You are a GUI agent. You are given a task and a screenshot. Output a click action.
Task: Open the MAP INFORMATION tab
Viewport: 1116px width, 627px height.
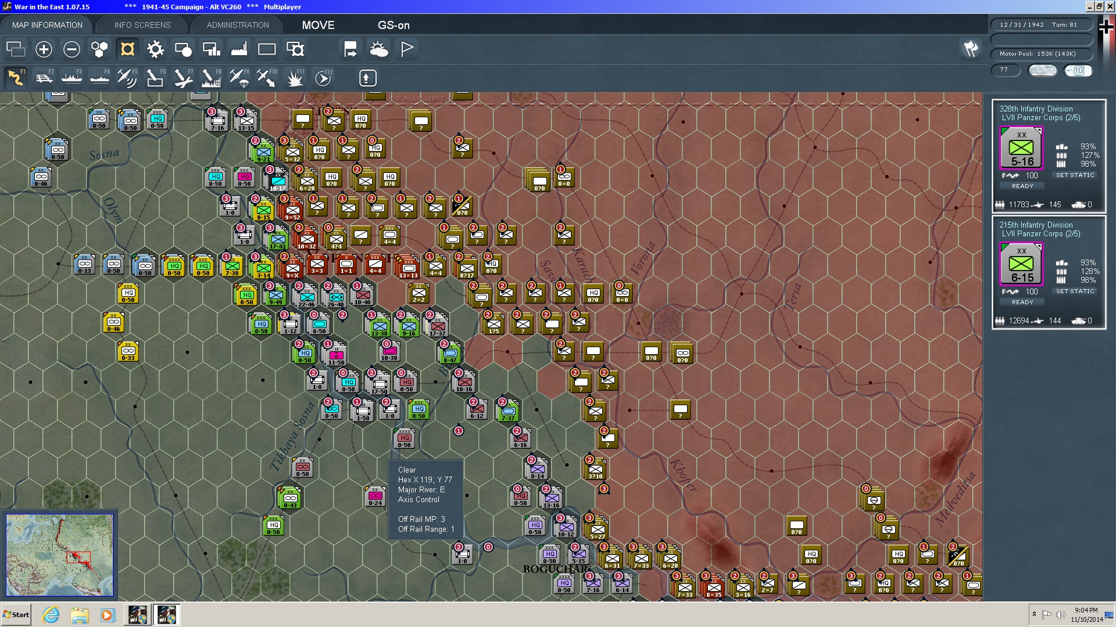point(47,25)
